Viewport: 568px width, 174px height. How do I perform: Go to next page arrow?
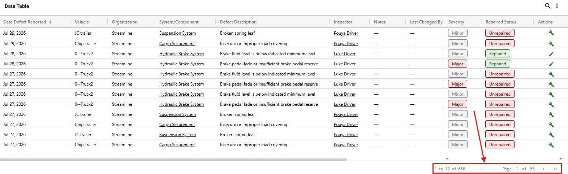(x=543, y=169)
